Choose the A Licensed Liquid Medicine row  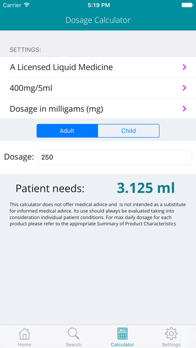coord(98,67)
